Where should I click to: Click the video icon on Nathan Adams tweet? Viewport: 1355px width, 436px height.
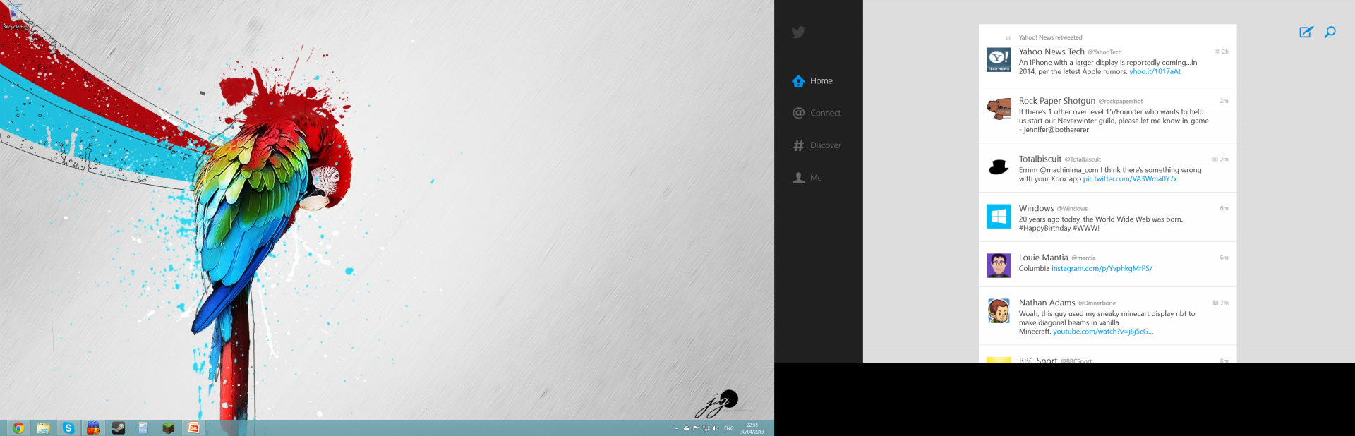pos(1215,303)
